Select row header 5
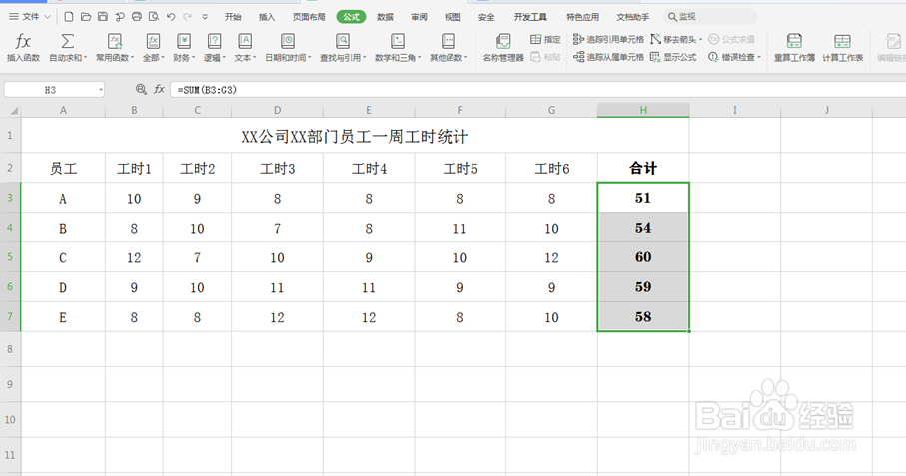The image size is (906, 476). [10, 256]
